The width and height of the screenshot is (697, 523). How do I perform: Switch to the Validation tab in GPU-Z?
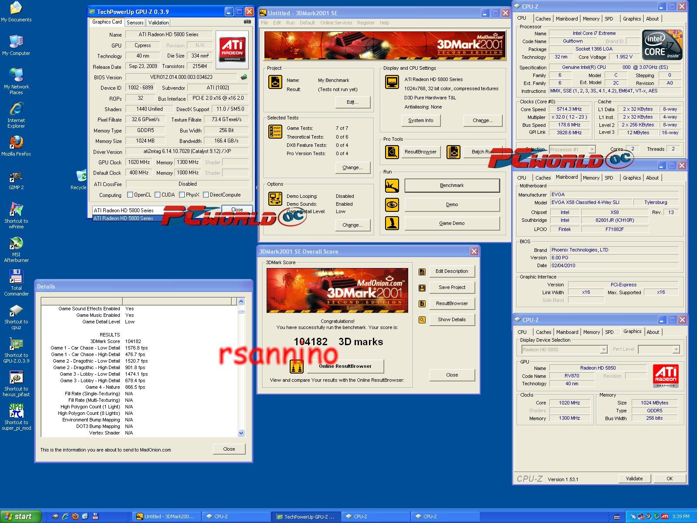(159, 23)
